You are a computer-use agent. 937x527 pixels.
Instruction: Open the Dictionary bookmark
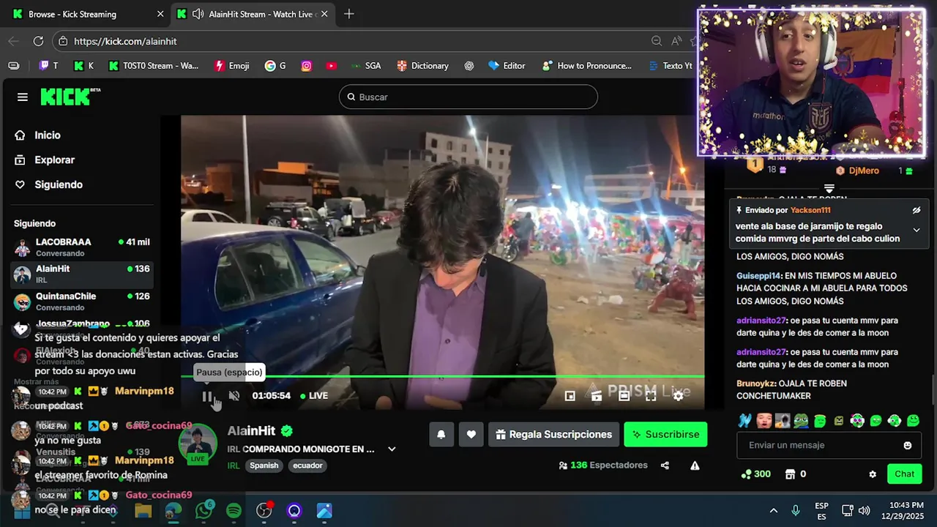click(422, 66)
